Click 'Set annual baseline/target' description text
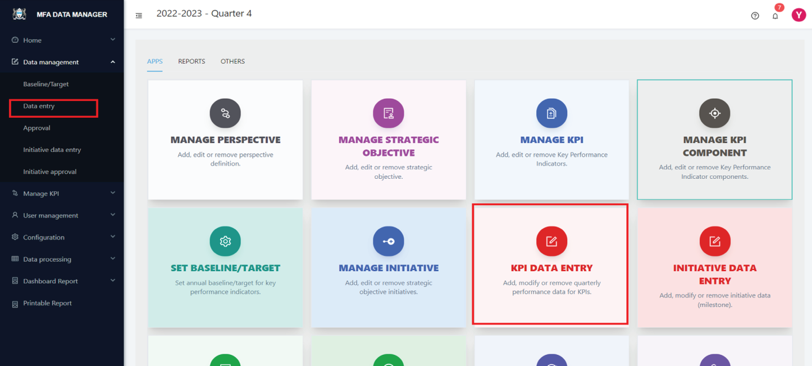This screenshot has width=812, height=366. [x=225, y=287]
